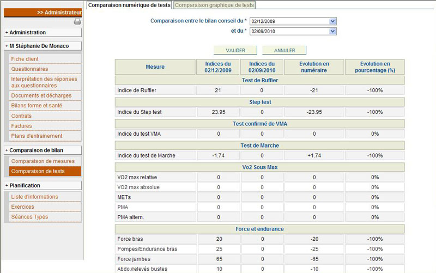Select Comparaison numérique de tests tab
Viewport: 436px width, 273px height.
(129, 5)
